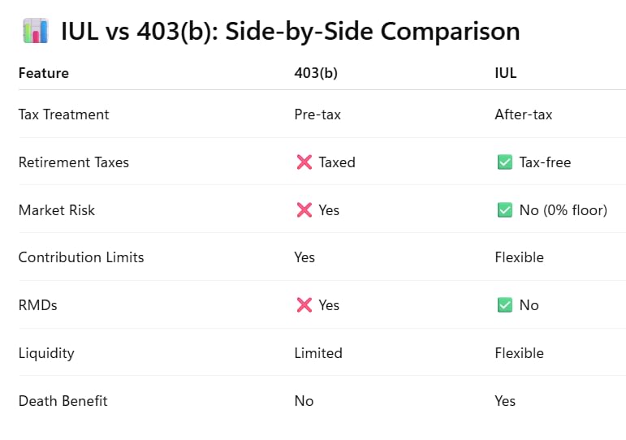
Task: Select the Feature column header
Action: [44, 73]
